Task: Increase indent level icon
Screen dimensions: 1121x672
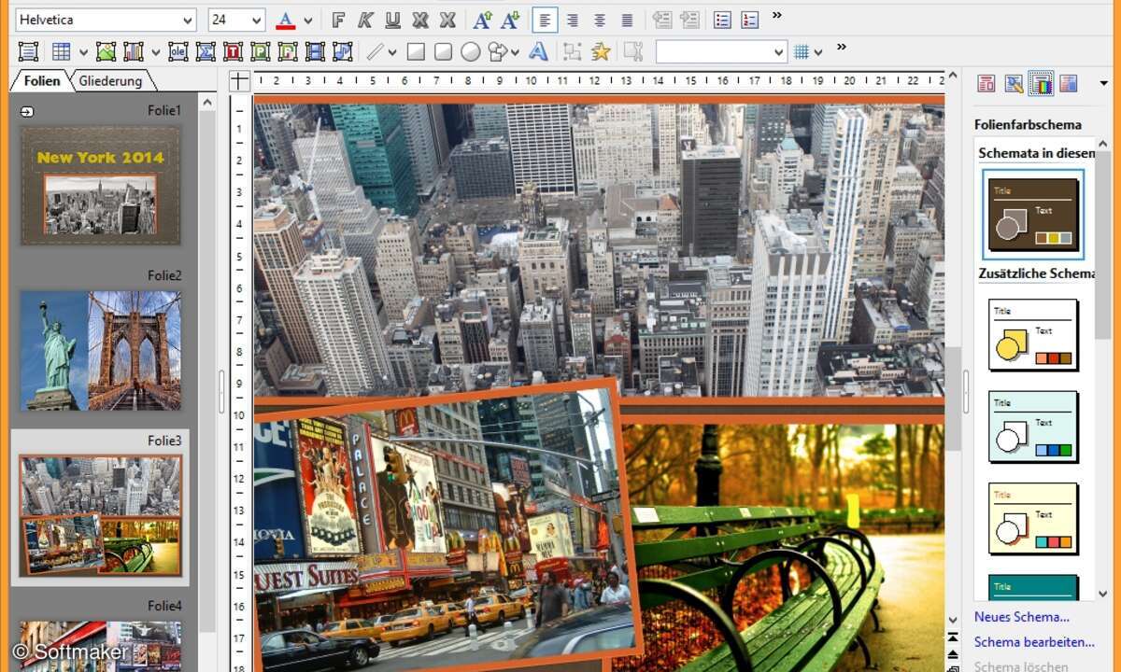Action: [689, 20]
